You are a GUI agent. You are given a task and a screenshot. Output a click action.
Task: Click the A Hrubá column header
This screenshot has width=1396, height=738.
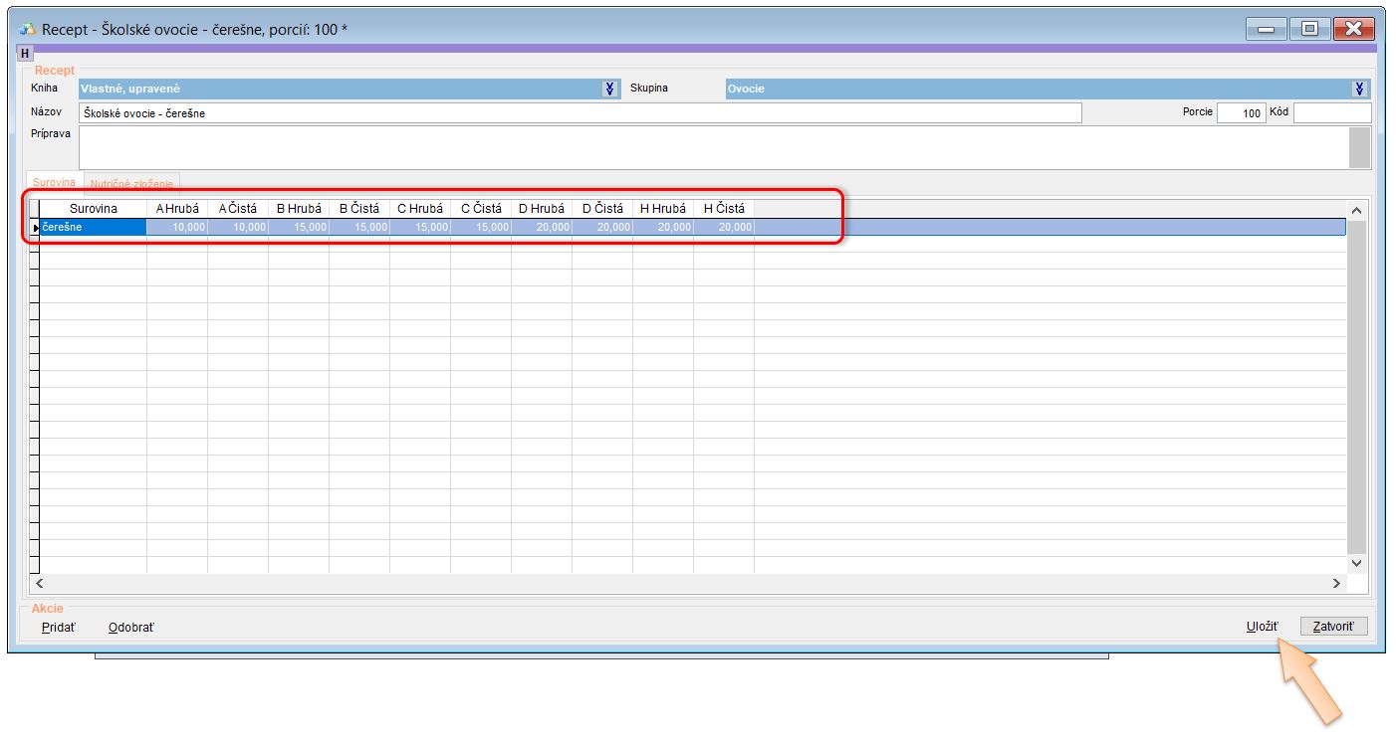click(x=177, y=209)
